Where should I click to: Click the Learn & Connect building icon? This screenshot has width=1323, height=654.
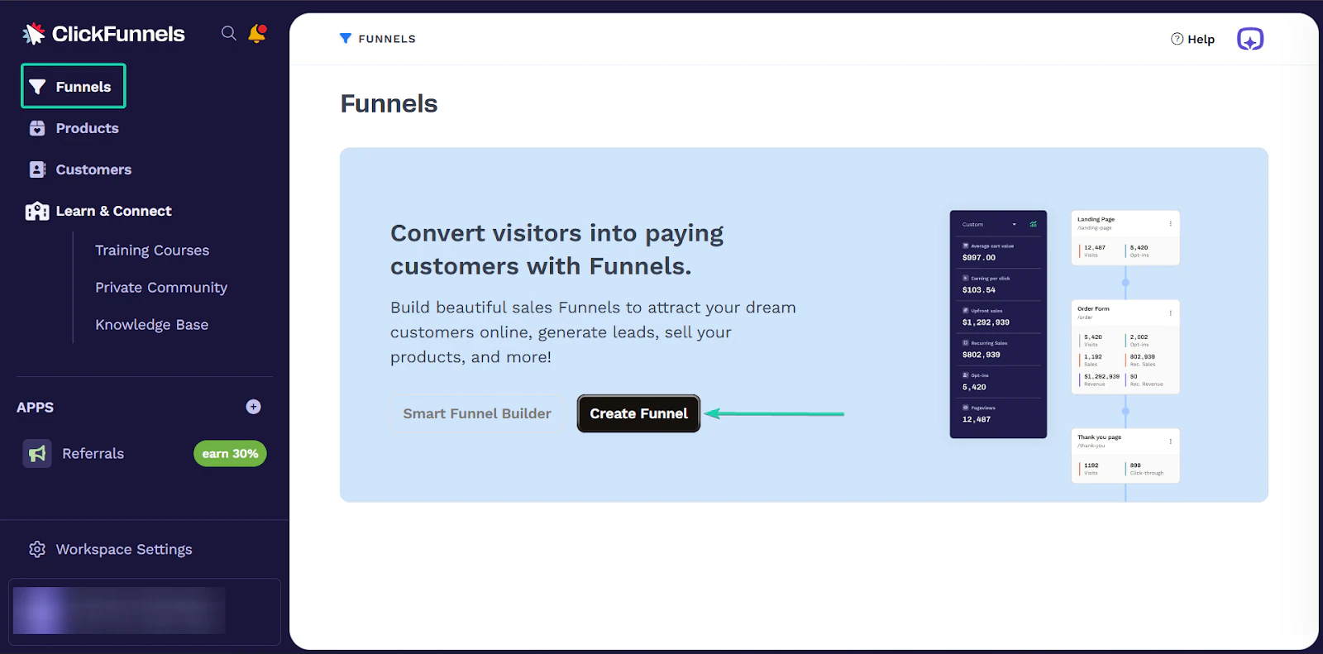(37, 211)
